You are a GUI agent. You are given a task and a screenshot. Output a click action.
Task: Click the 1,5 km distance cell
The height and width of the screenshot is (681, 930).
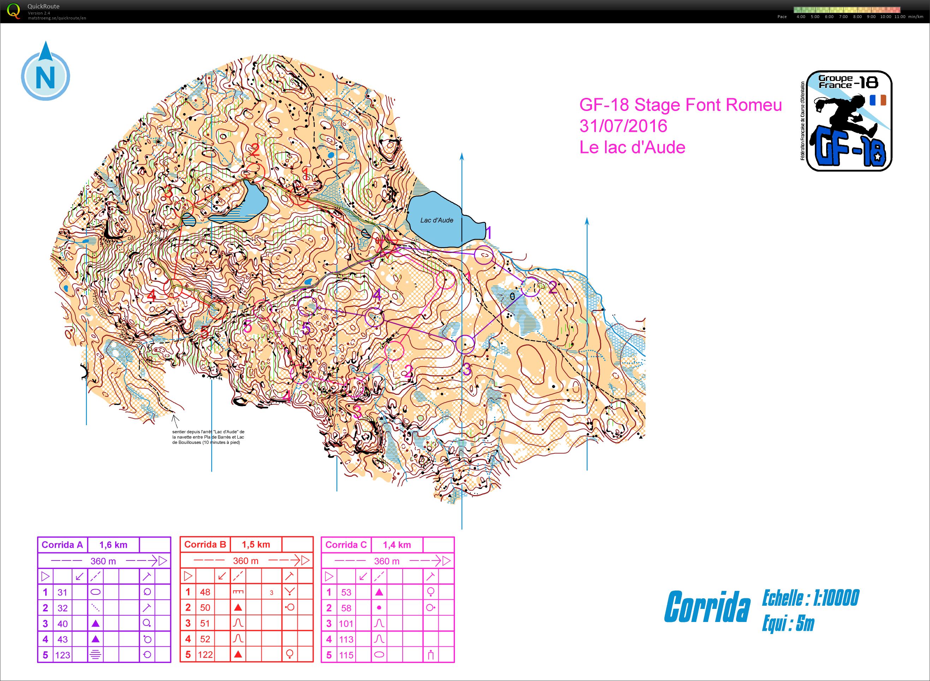256,544
